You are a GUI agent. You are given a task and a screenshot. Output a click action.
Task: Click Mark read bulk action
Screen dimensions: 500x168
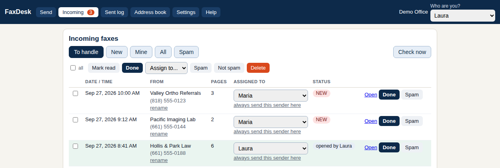[x=104, y=68]
